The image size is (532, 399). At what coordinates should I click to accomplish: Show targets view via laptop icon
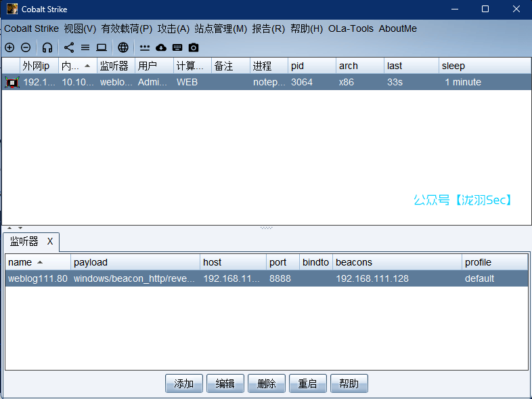[x=102, y=47]
